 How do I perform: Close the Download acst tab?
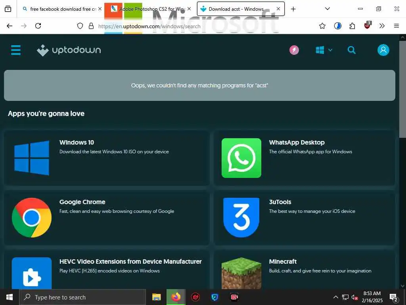click(278, 9)
